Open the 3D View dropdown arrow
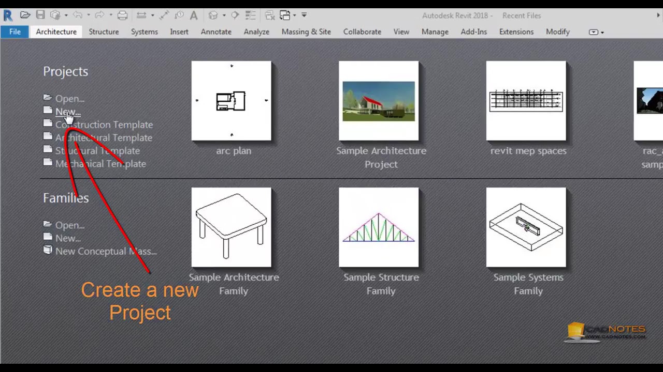The width and height of the screenshot is (663, 372). (224, 16)
